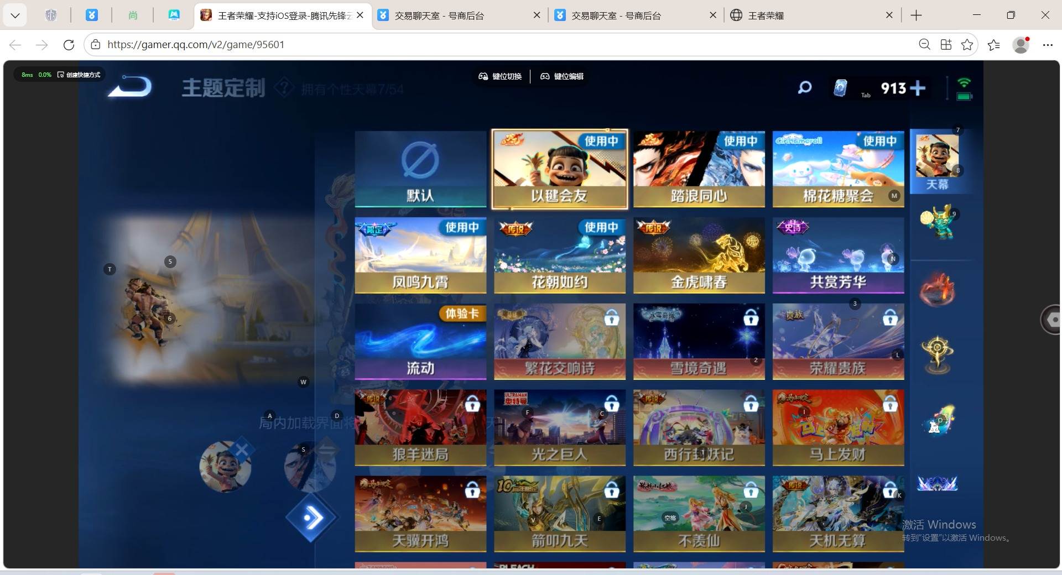Open the locked 西行封妖记 theme

699,428
